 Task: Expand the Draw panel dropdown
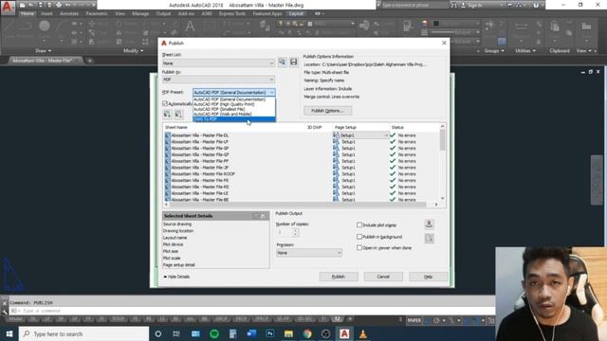(x=43, y=50)
